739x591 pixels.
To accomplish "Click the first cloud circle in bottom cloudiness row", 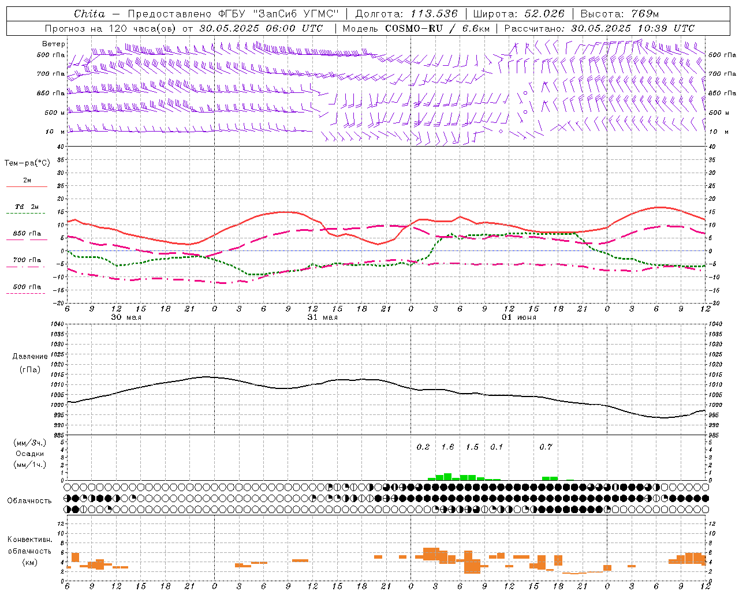I will point(68,509).
